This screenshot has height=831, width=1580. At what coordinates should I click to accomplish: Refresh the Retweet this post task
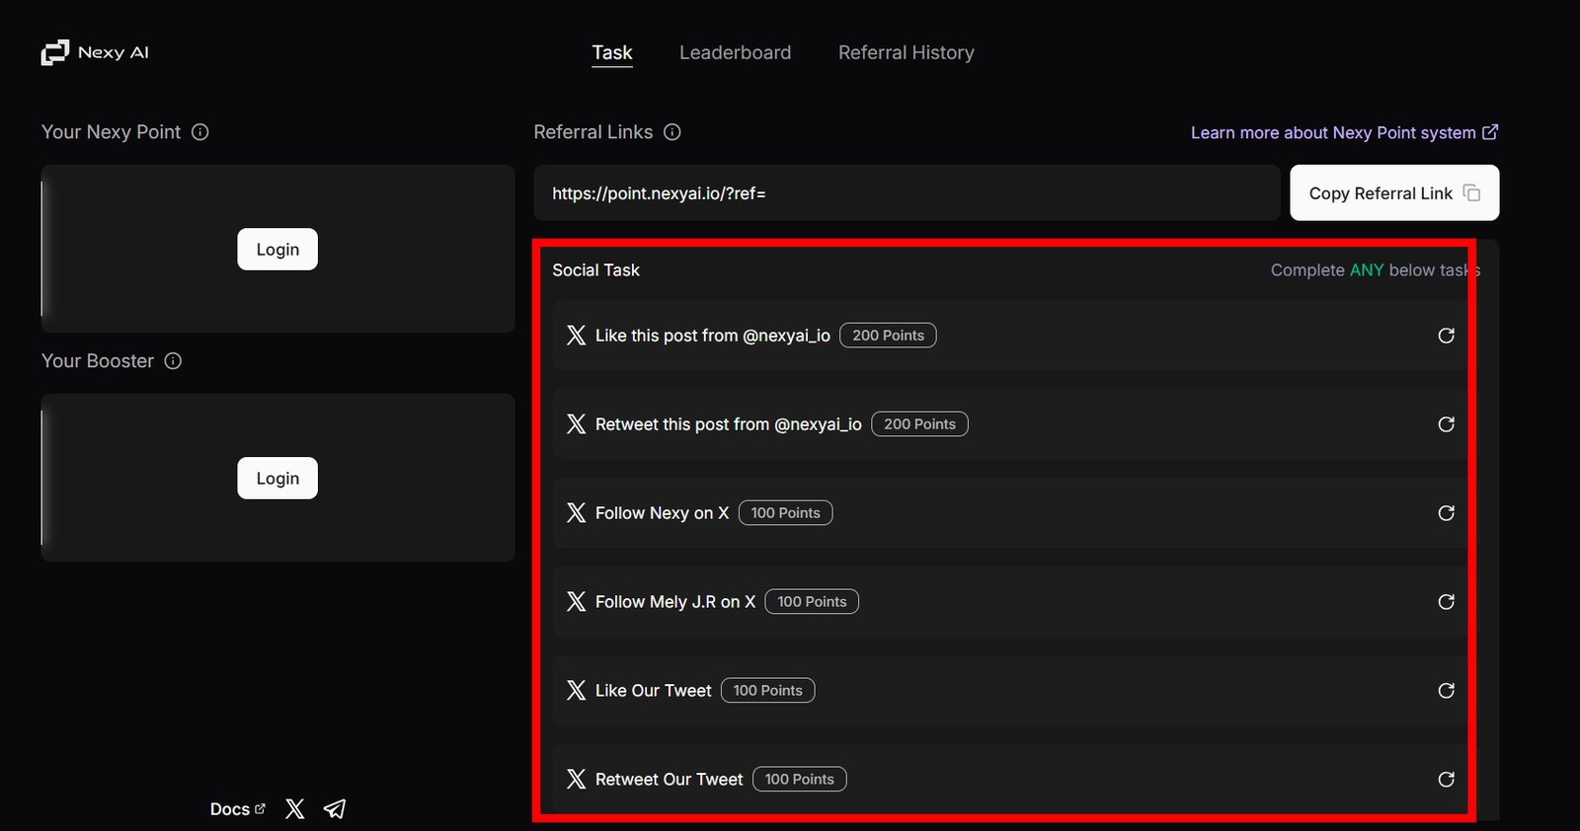(1446, 424)
